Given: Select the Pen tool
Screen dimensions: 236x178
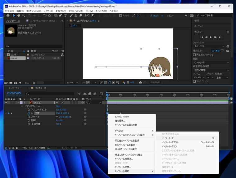Looking at the screenshot, I should point(60,15).
